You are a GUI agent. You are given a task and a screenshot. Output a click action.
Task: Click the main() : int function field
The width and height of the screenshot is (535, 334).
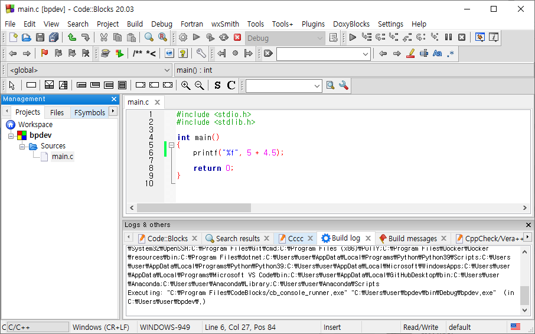354,70
